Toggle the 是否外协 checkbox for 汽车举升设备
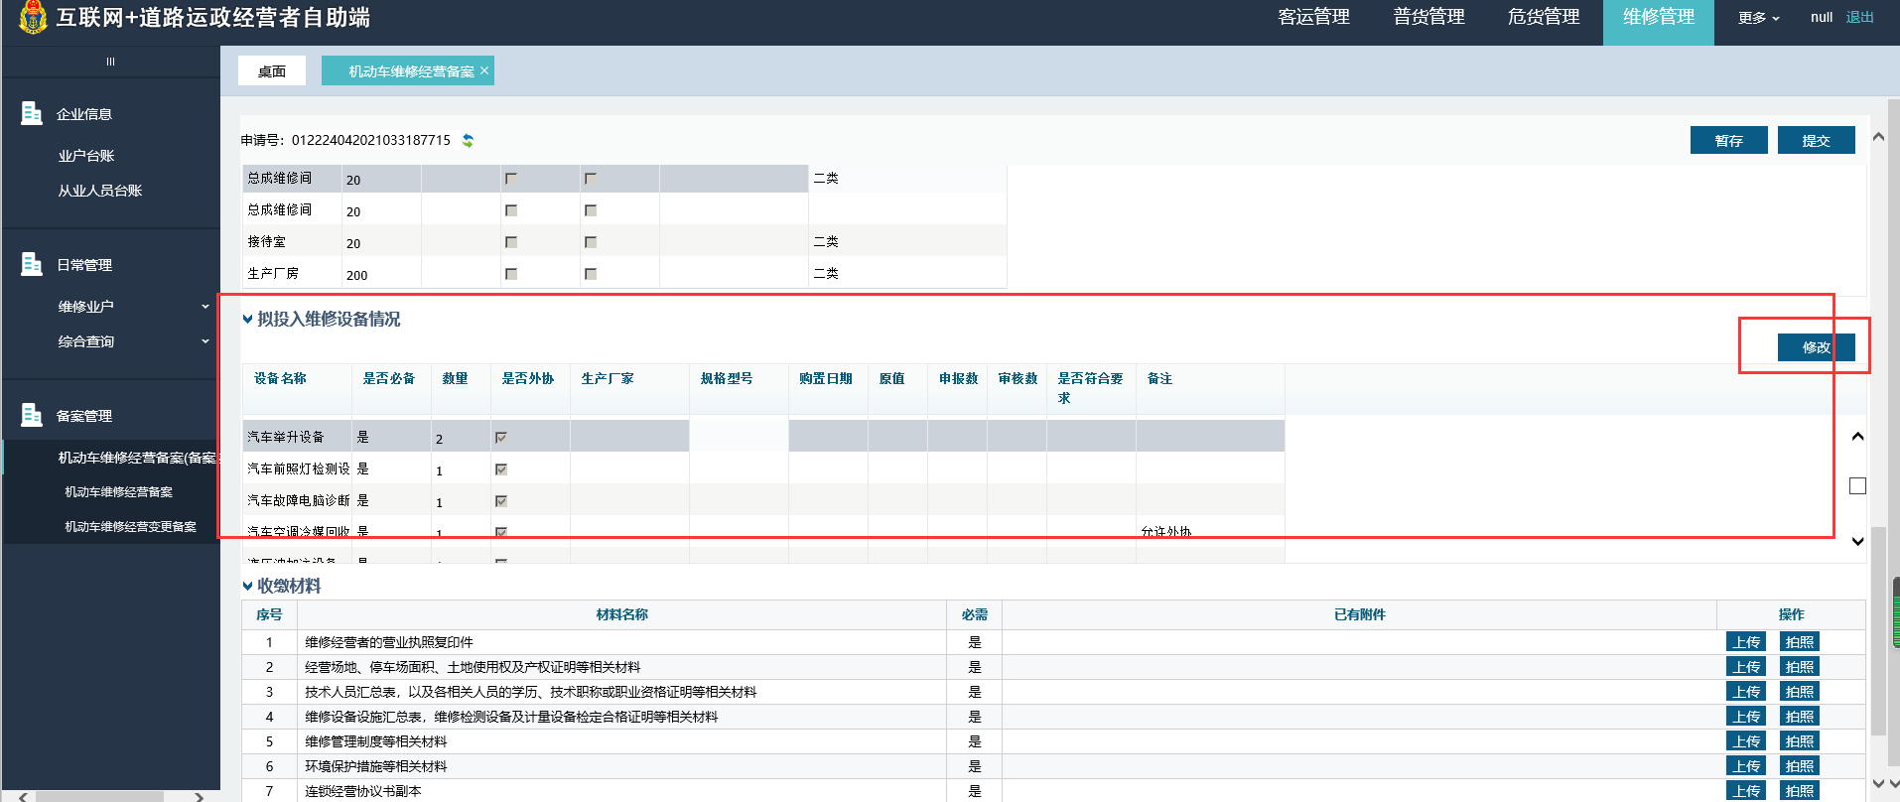Viewport: 1900px width, 802px height. pyautogui.click(x=501, y=438)
